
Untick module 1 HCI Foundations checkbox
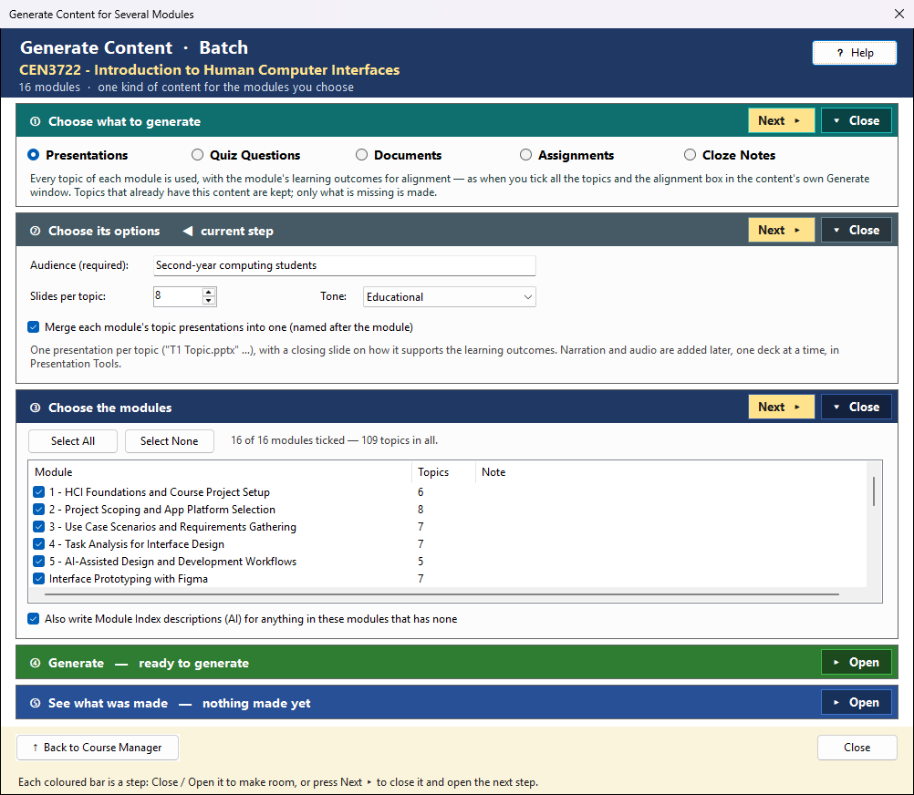point(39,492)
